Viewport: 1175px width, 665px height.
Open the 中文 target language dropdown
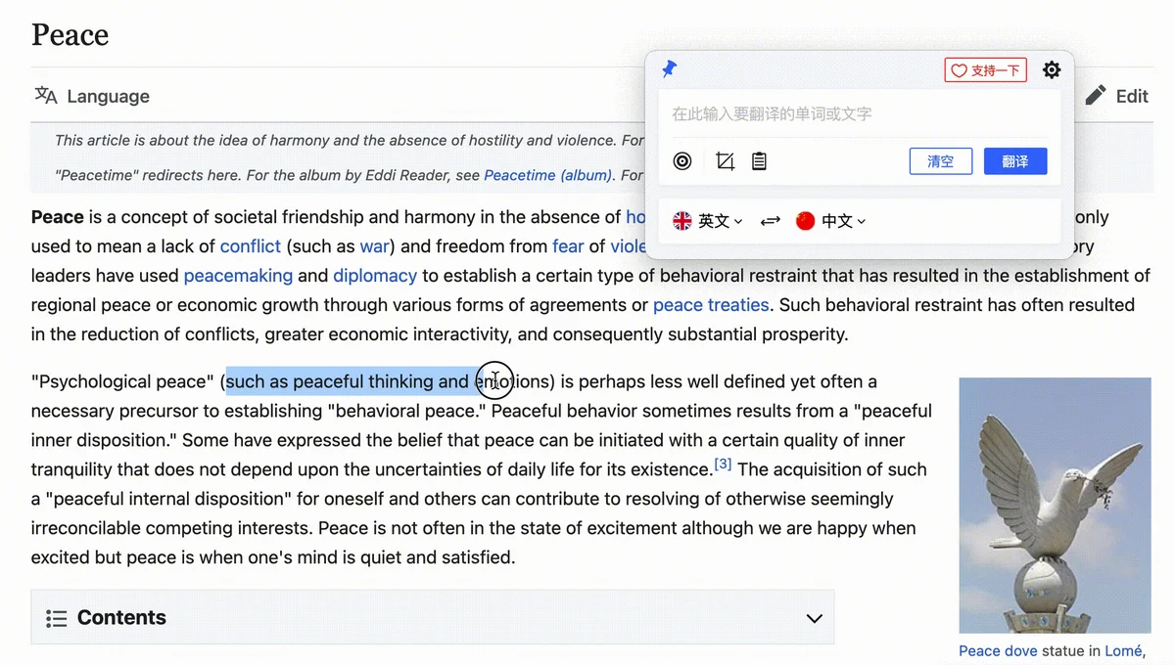tap(831, 221)
